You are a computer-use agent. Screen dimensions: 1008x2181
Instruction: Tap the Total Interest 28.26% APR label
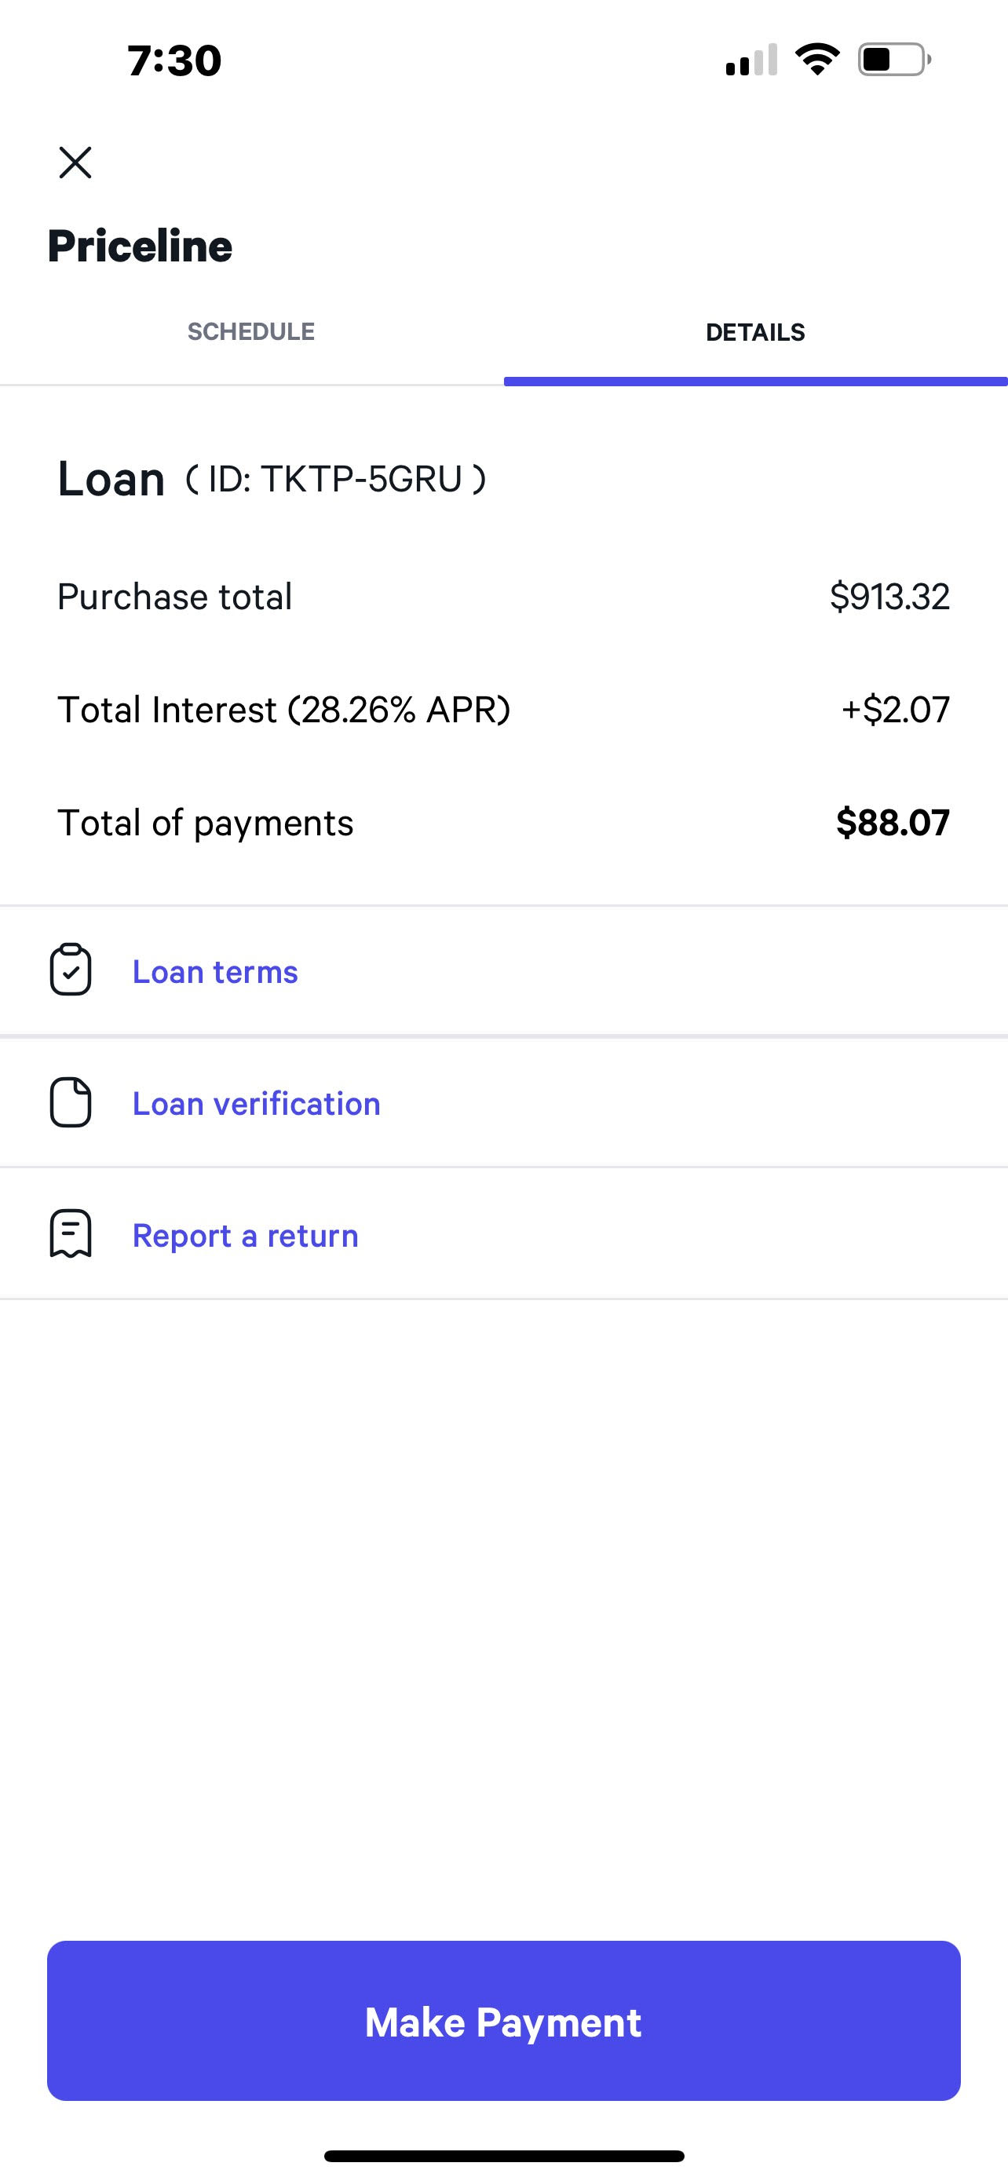tap(283, 710)
